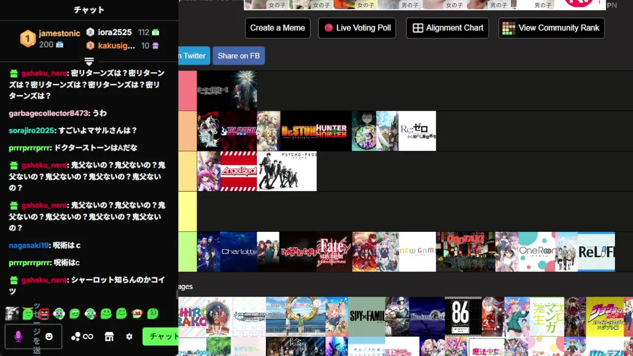Viewport: 633px width, 356px height.
Task: Click the orange second tier label
Action: point(187,131)
